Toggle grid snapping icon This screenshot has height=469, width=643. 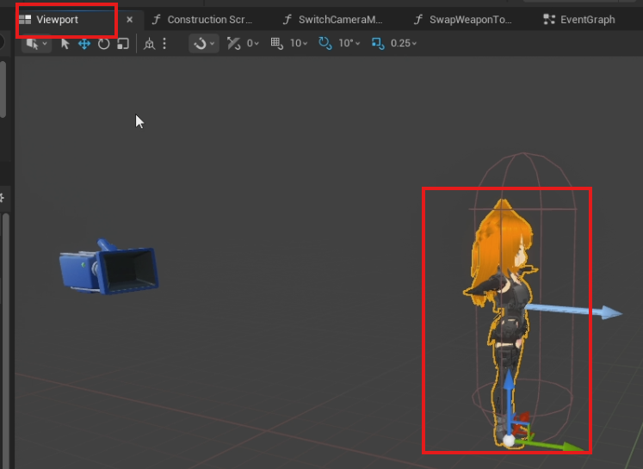tap(276, 43)
